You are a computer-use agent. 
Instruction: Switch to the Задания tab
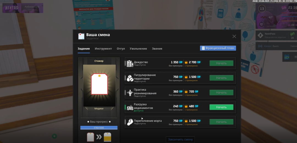point(84,48)
